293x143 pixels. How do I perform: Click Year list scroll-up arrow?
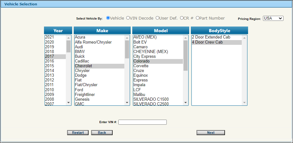pyautogui.click(x=68, y=38)
